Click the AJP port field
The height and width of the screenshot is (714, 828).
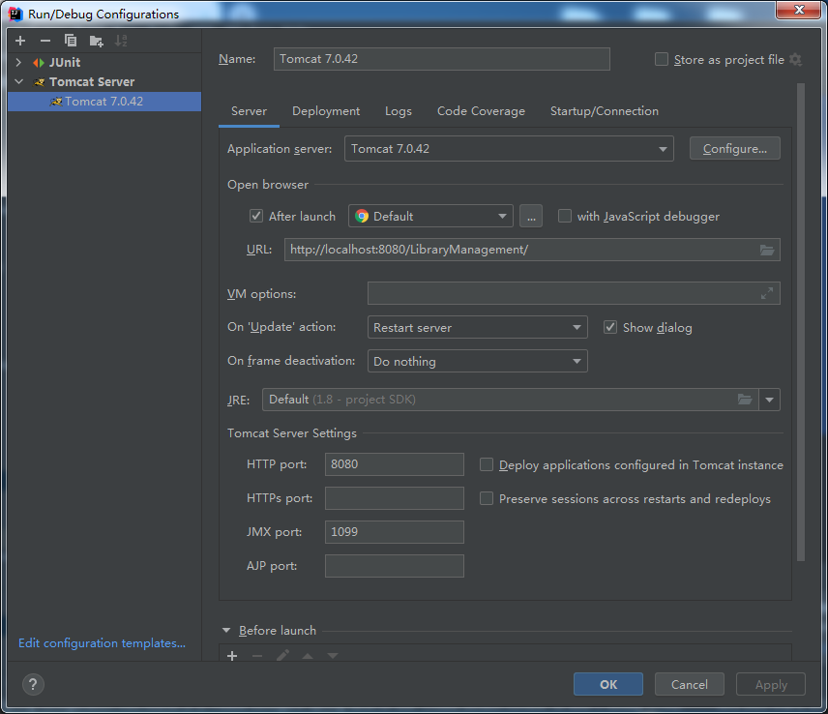pos(395,566)
